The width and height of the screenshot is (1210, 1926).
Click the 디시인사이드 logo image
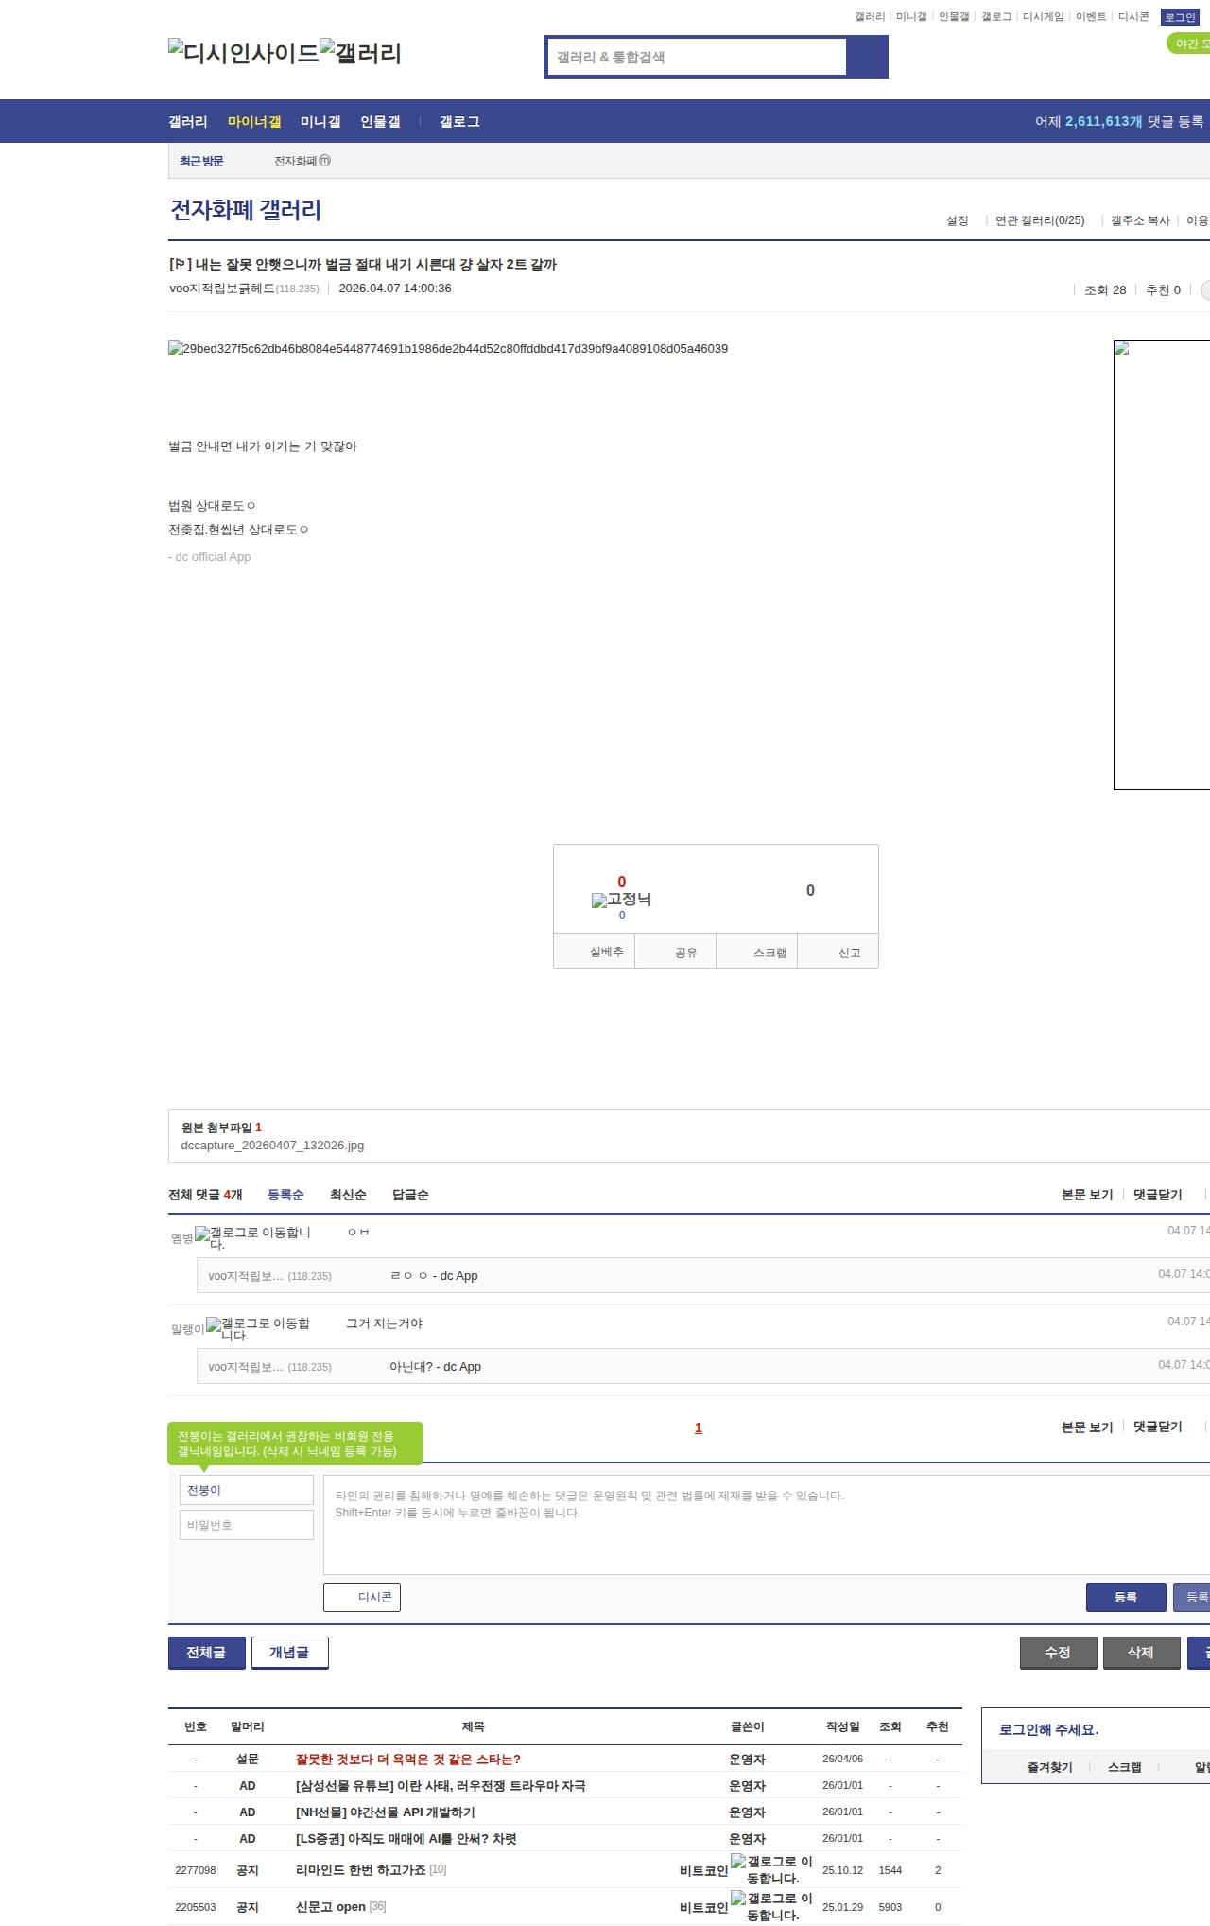[244, 53]
